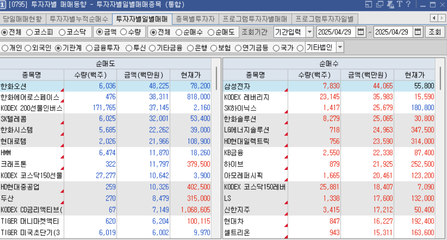447x240 pixels.
Task: Select the 보험 investor radio button
Action: 214,48
